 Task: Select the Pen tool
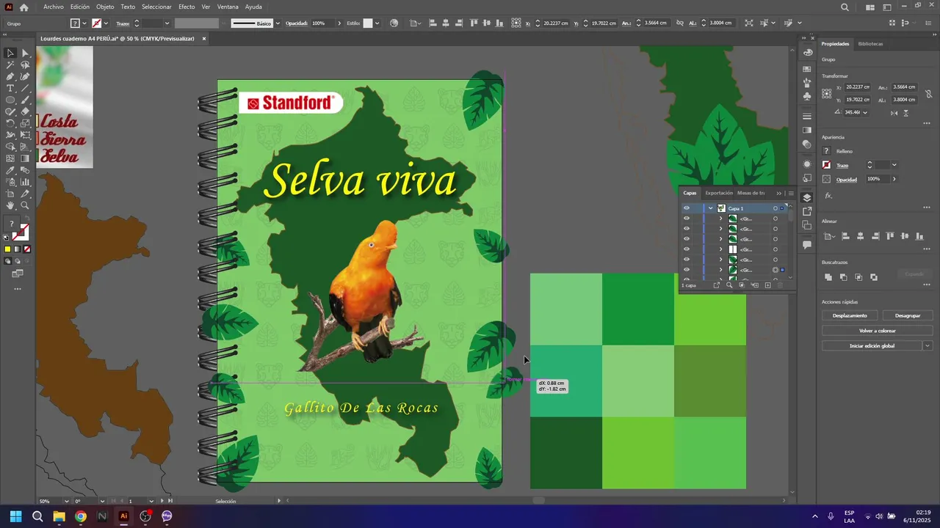click(x=10, y=76)
